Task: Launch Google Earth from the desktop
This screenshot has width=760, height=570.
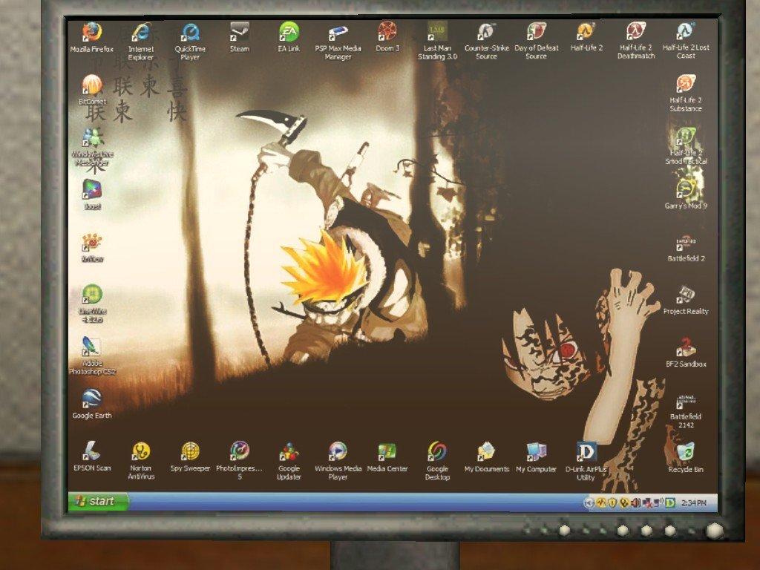Action: (x=92, y=399)
